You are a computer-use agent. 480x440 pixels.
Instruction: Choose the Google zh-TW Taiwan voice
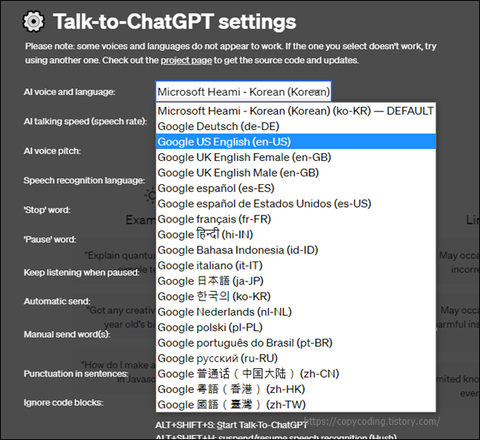click(296, 404)
